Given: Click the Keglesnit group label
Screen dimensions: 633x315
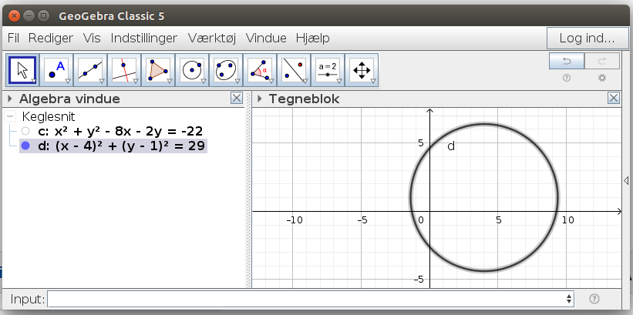Looking at the screenshot, I should point(49,117).
